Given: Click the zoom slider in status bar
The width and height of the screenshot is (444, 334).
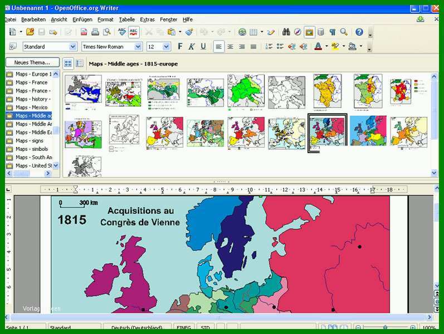Looking at the screenshot, I should [385, 327].
